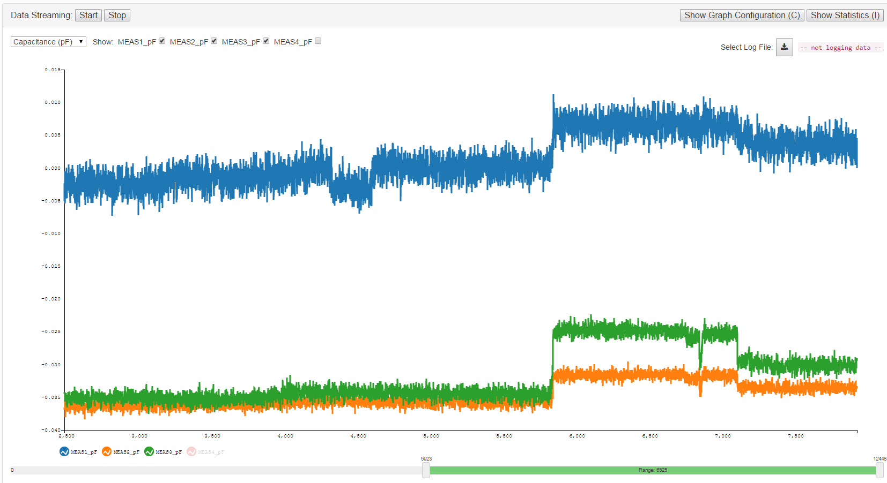Uncheck the MEAS1_pF show checkbox
Screen dimensions: 887x483
click(162, 41)
